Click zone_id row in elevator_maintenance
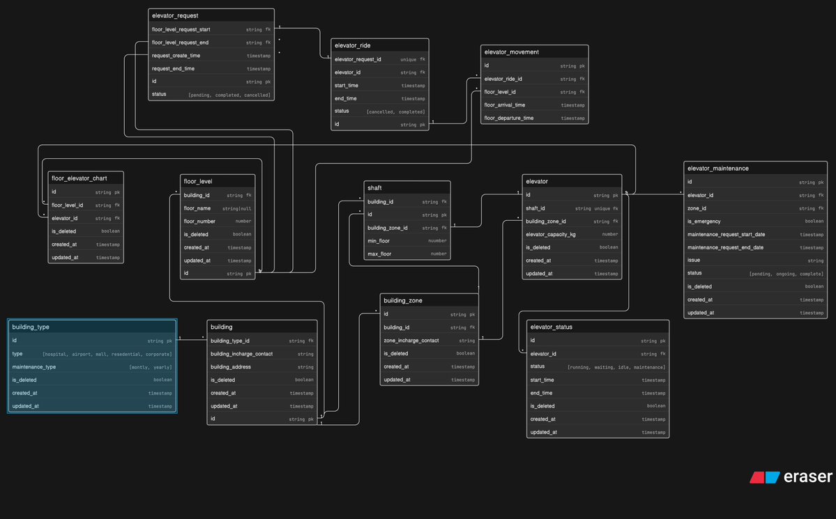836x519 pixels. tap(756, 208)
